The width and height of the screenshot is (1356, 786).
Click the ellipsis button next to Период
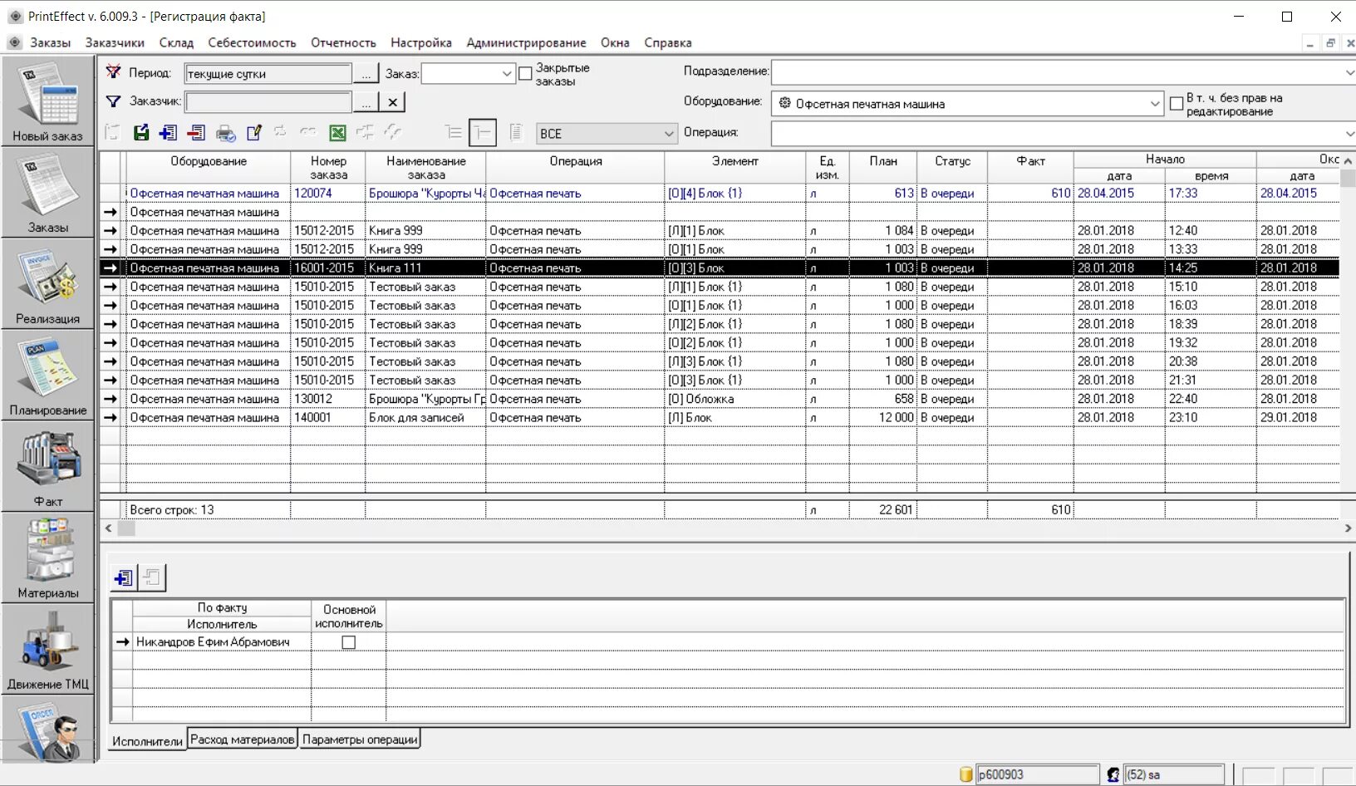pos(366,74)
